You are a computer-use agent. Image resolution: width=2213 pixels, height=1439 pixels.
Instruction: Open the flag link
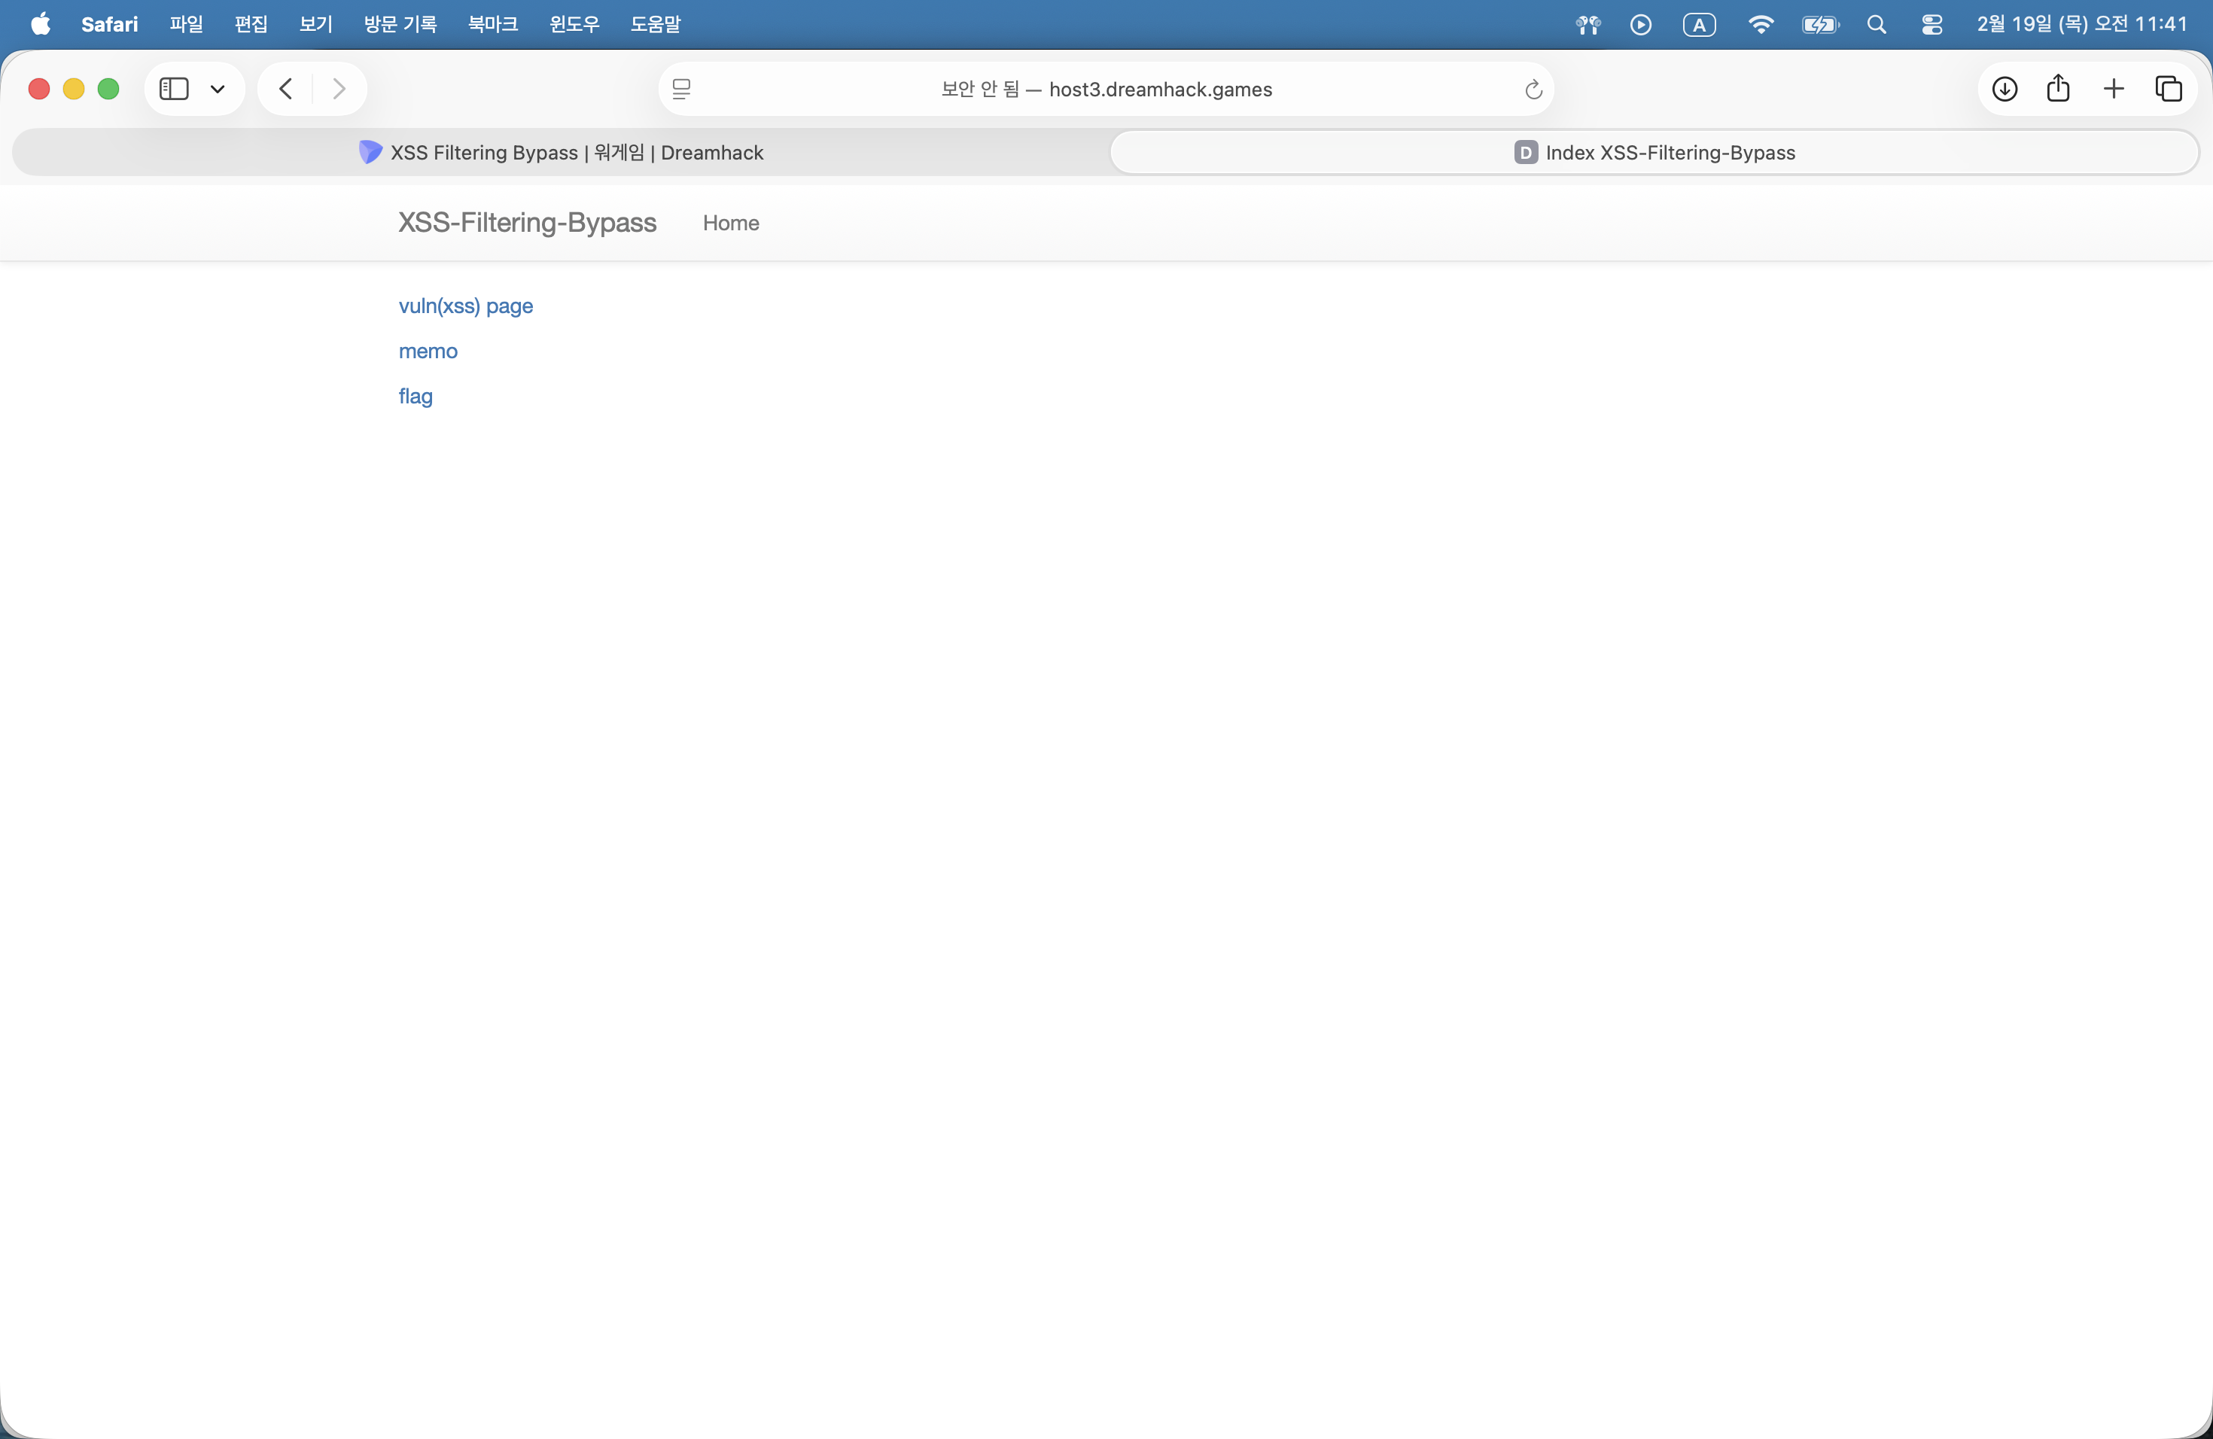416,396
